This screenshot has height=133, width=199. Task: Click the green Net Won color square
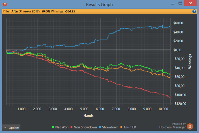tap(53, 127)
